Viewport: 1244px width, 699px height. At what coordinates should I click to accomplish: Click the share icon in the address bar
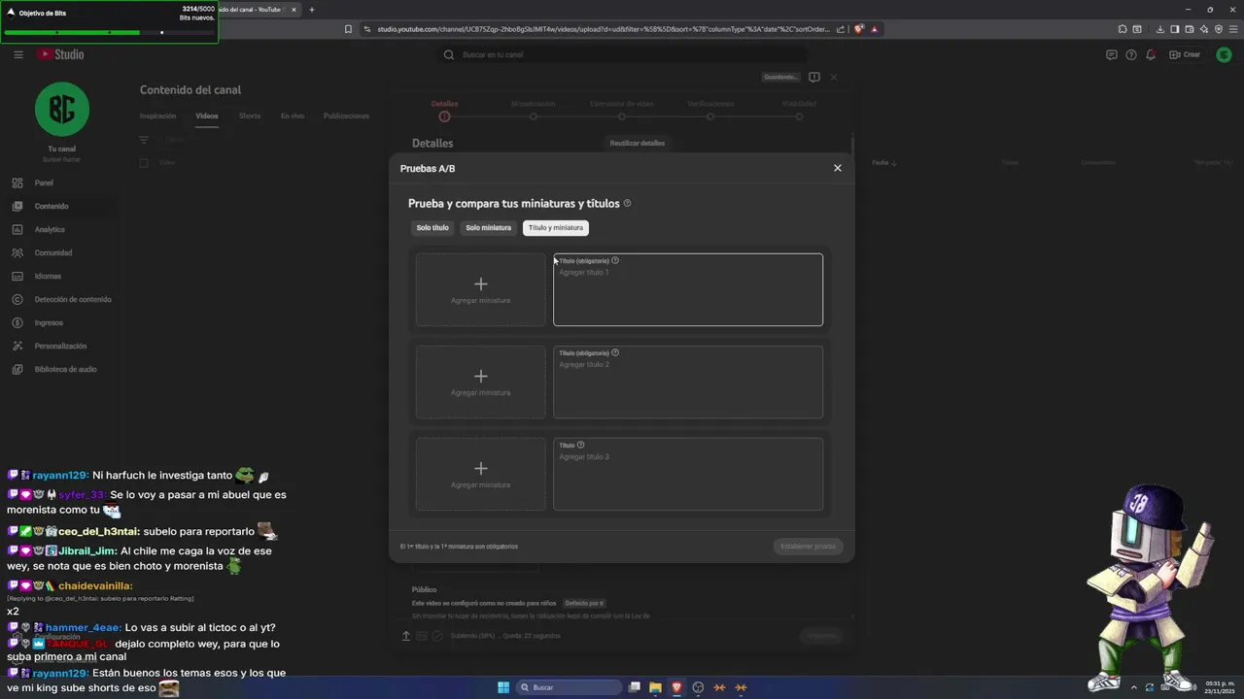pos(840,29)
